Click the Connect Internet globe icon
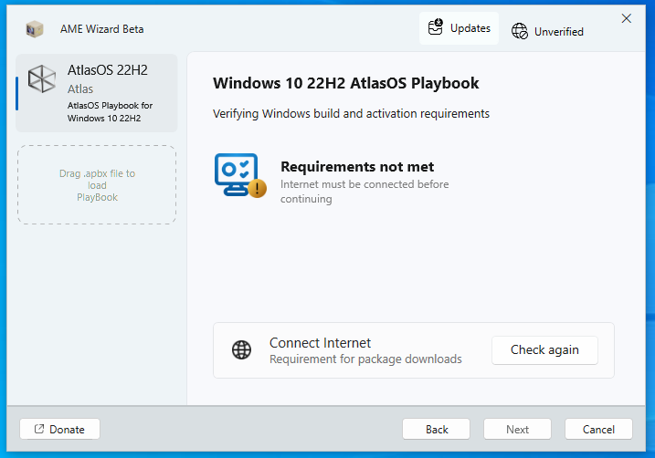Screen dimensions: 655x458 (x=241, y=350)
